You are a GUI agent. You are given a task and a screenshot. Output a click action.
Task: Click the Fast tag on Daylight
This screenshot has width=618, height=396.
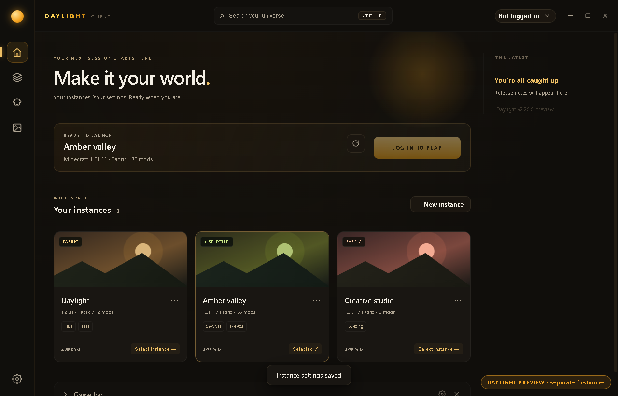tap(85, 326)
